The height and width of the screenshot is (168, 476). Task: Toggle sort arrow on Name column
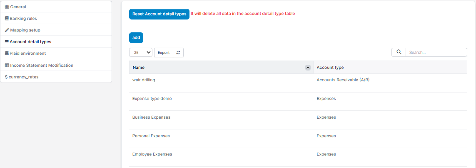[308, 68]
